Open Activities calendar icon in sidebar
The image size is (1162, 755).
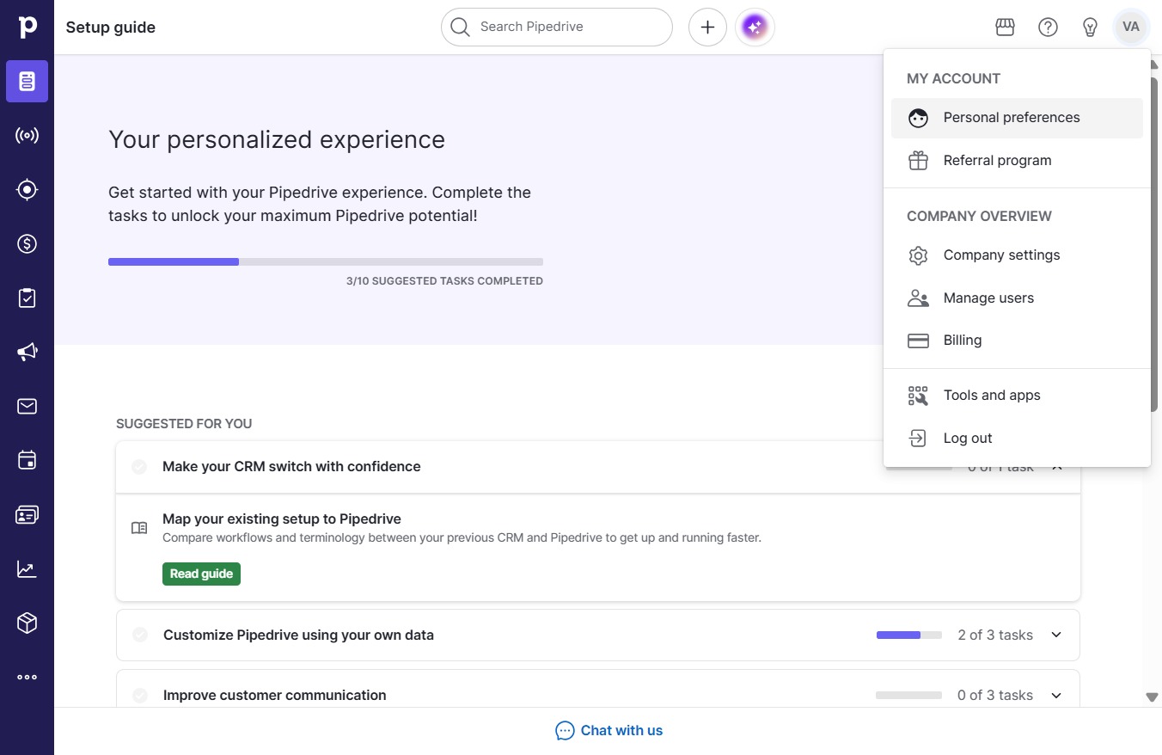(x=27, y=460)
